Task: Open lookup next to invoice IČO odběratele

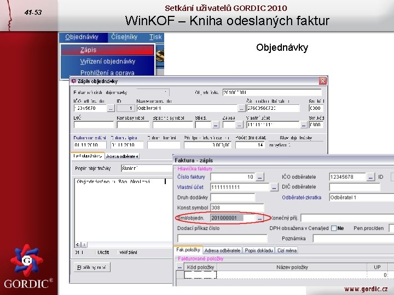Action: (370, 177)
